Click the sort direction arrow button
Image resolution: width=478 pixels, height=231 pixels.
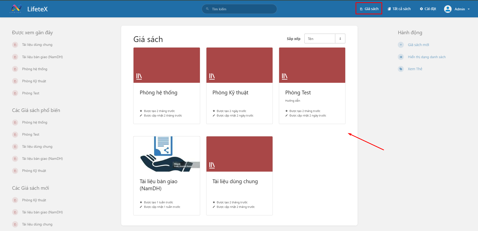click(x=340, y=39)
